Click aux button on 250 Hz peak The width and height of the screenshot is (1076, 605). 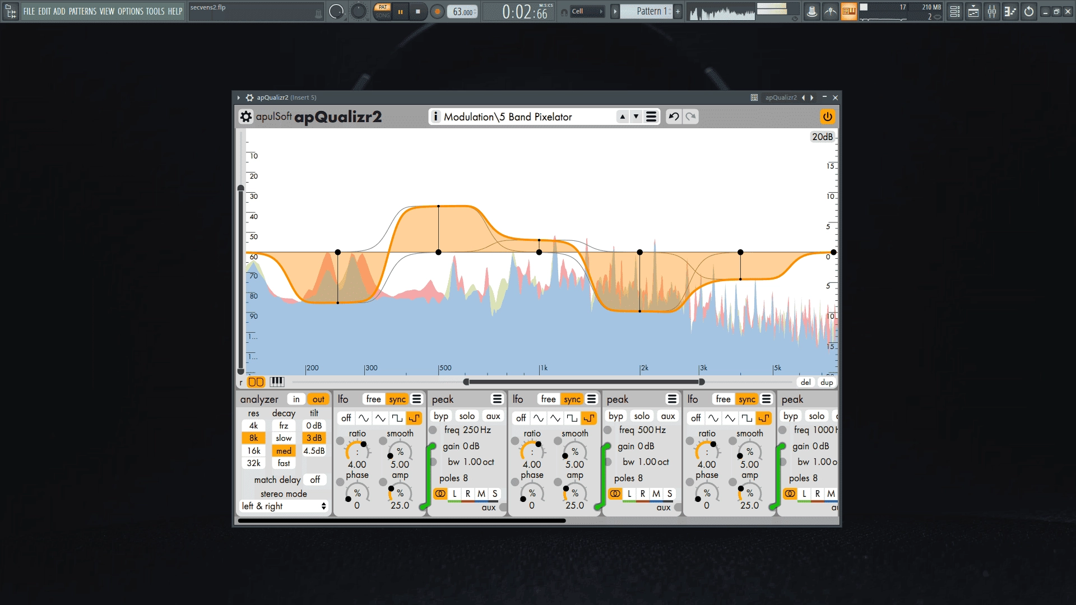click(493, 416)
